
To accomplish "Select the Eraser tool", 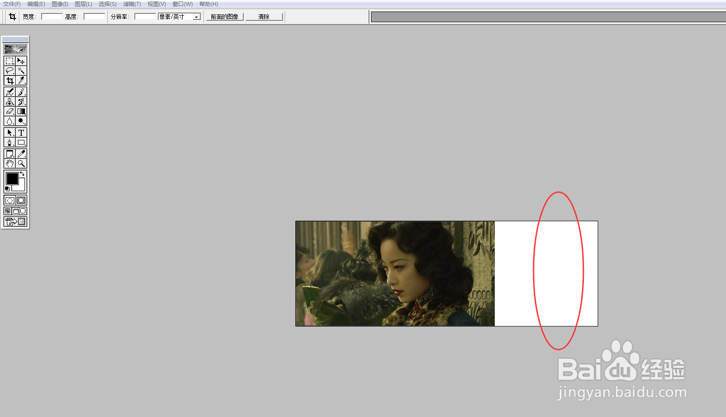I will 10,111.
